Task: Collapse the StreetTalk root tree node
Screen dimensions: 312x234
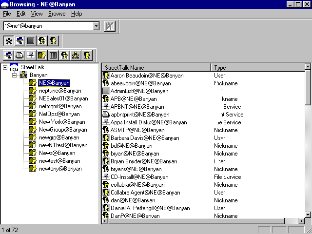Action: click(5, 68)
